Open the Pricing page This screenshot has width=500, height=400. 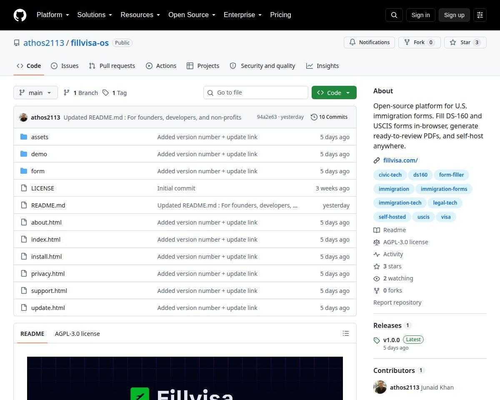click(280, 15)
